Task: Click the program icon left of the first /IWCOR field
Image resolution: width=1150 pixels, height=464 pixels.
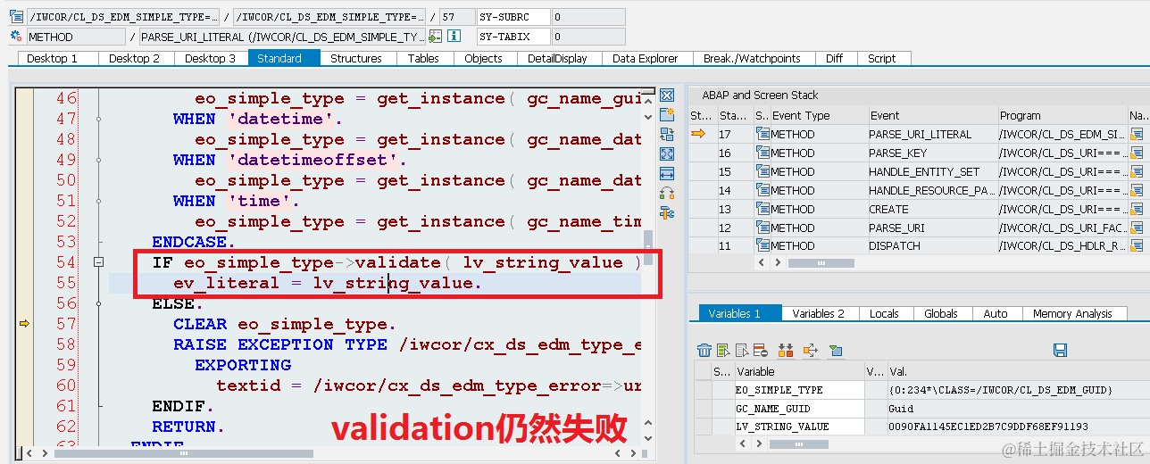Action: pos(16,17)
